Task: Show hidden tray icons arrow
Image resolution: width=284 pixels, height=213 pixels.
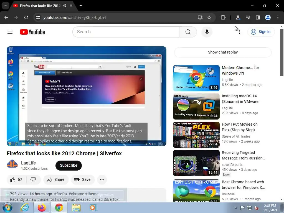Action: click(236, 208)
